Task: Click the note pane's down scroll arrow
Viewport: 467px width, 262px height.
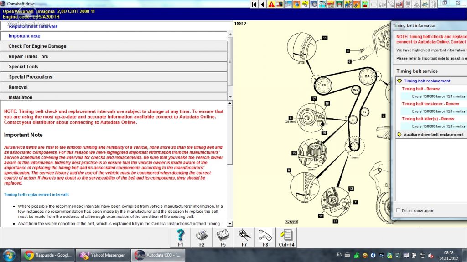Action: point(230,224)
